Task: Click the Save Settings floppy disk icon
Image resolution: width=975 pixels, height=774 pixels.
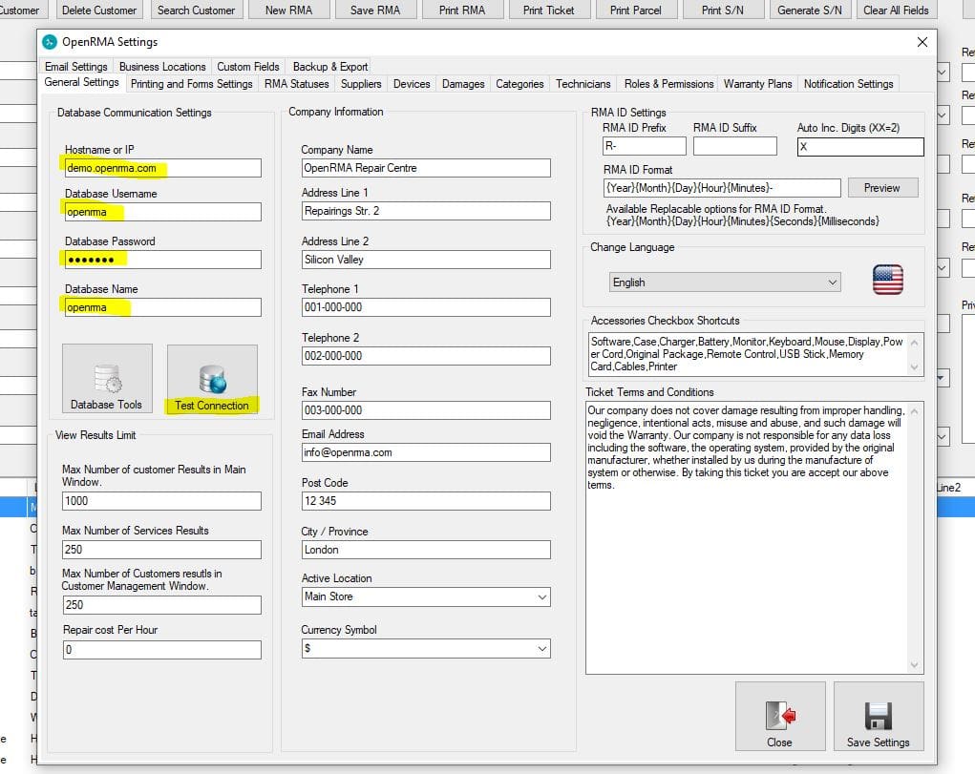Action: click(878, 716)
